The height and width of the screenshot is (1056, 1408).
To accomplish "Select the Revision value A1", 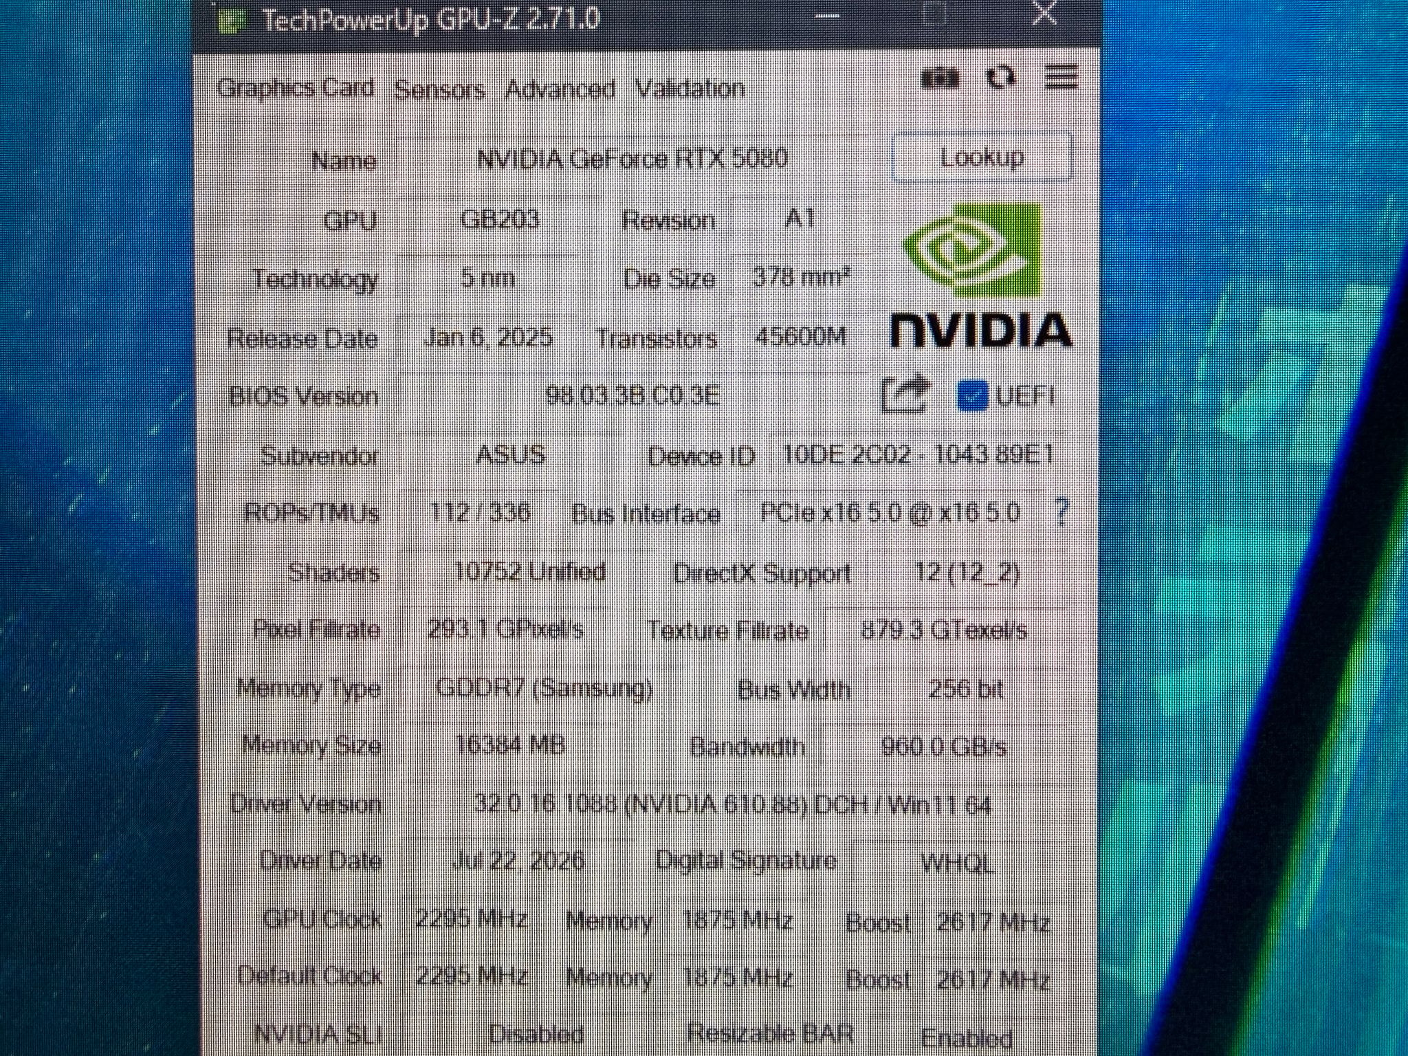I will coord(800,219).
